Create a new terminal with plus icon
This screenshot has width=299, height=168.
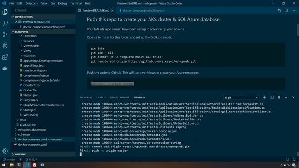[x=264, y=98]
